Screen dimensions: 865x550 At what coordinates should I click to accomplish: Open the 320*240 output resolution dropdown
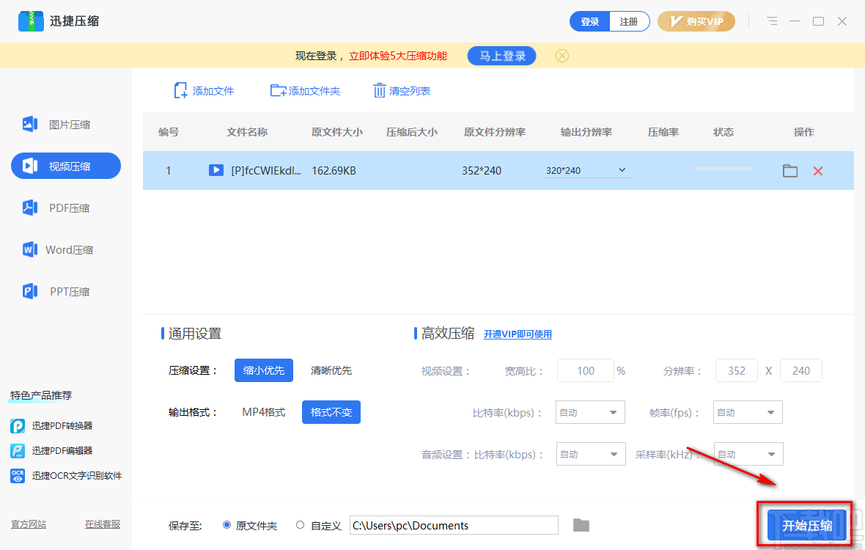[x=586, y=169]
